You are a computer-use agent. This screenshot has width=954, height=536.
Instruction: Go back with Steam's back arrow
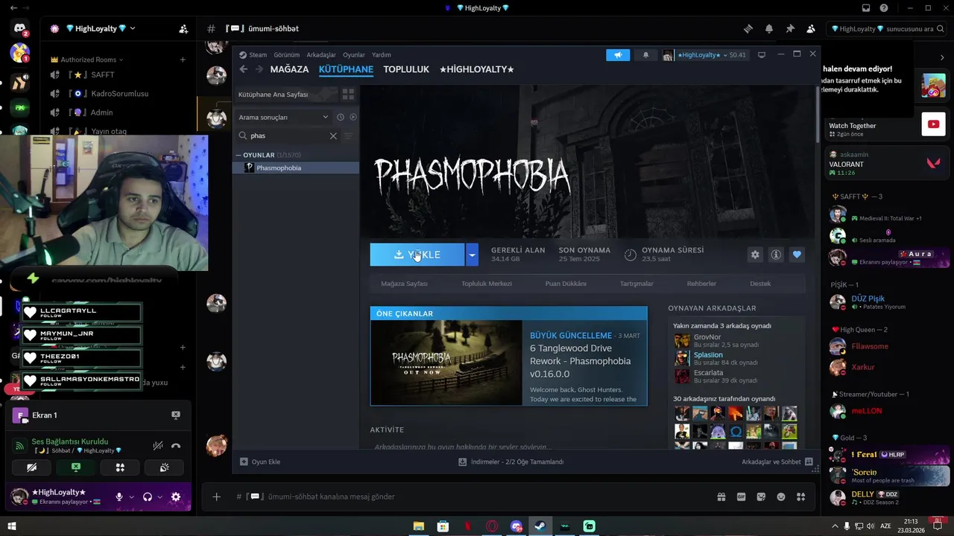click(x=244, y=69)
